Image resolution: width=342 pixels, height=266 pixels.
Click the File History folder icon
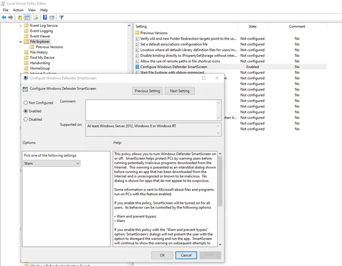coord(26,52)
